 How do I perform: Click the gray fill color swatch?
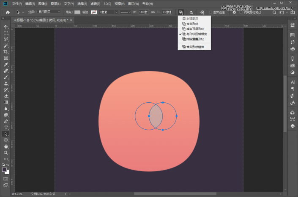point(77,12)
